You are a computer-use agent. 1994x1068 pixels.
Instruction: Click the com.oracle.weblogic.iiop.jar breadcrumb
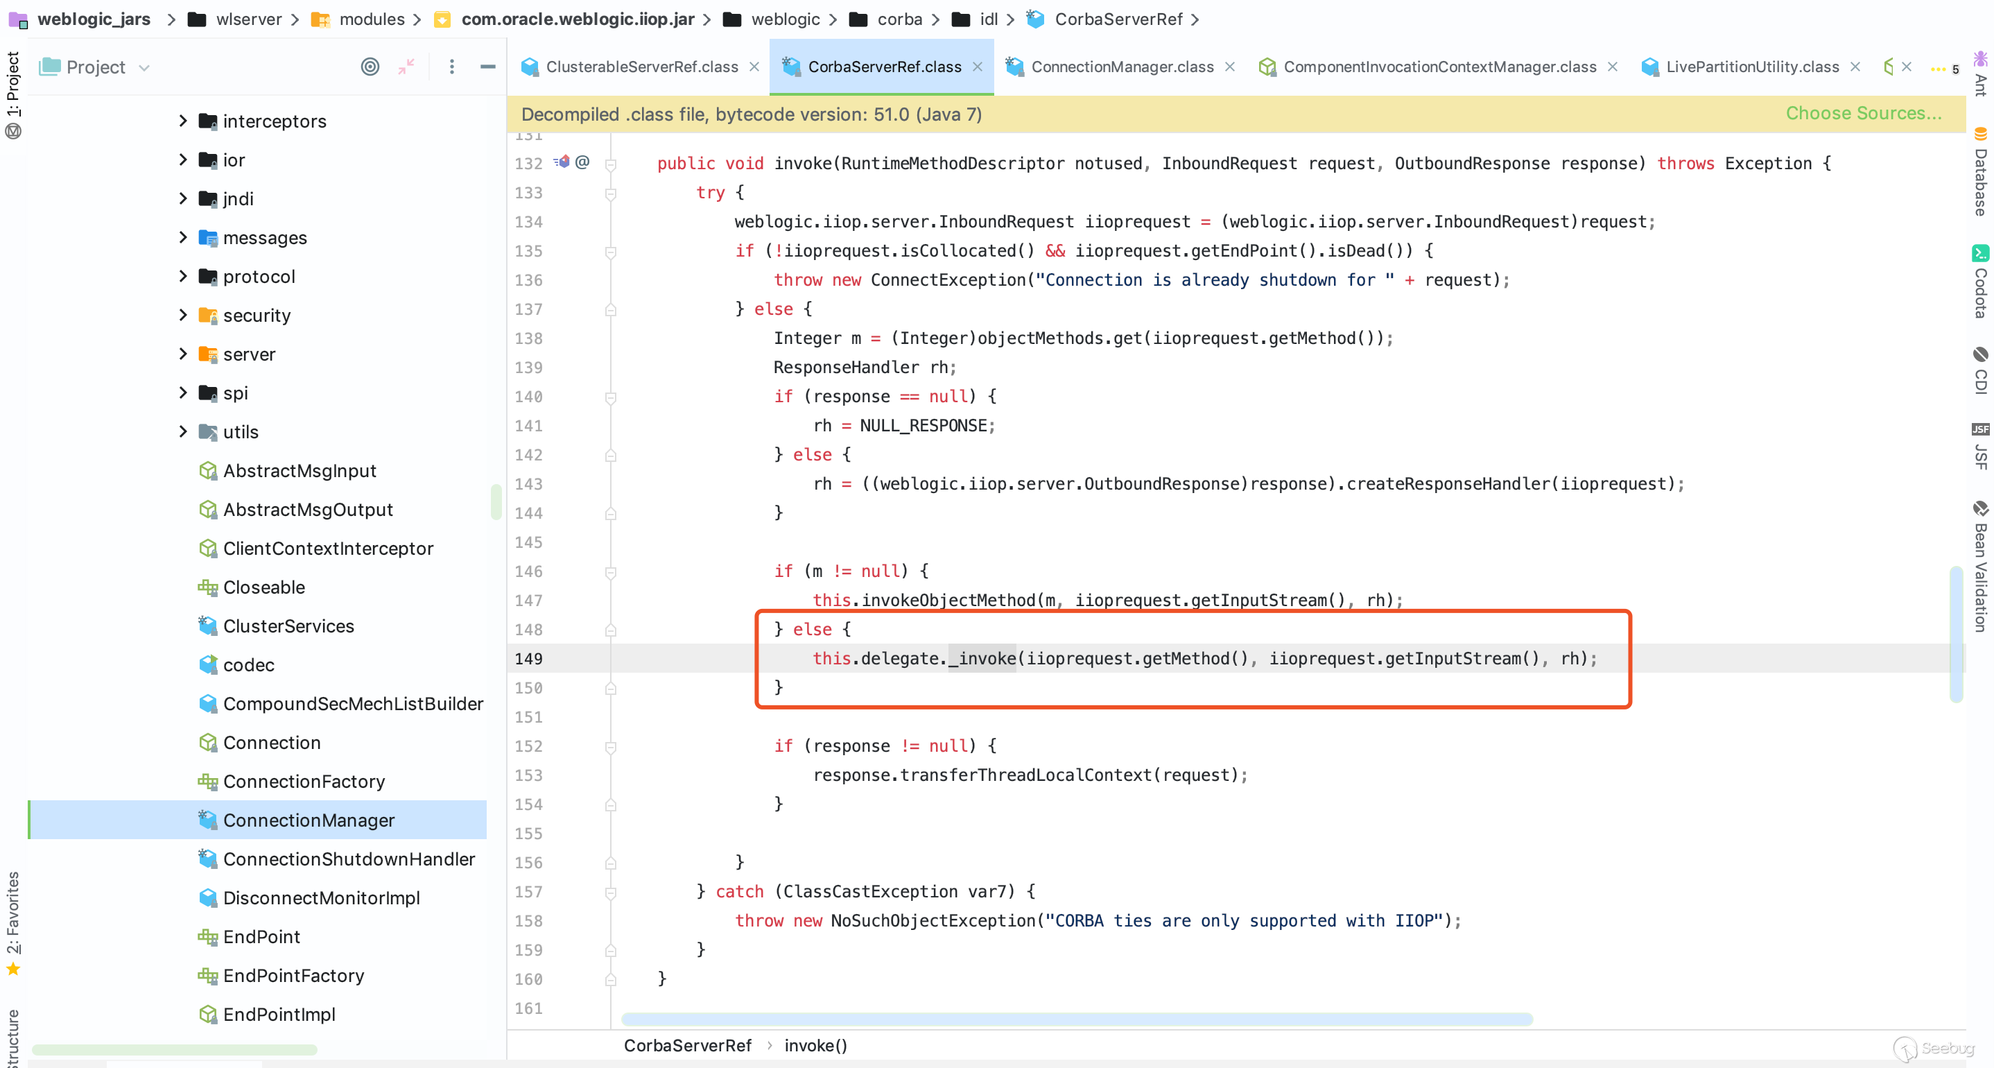(x=577, y=19)
